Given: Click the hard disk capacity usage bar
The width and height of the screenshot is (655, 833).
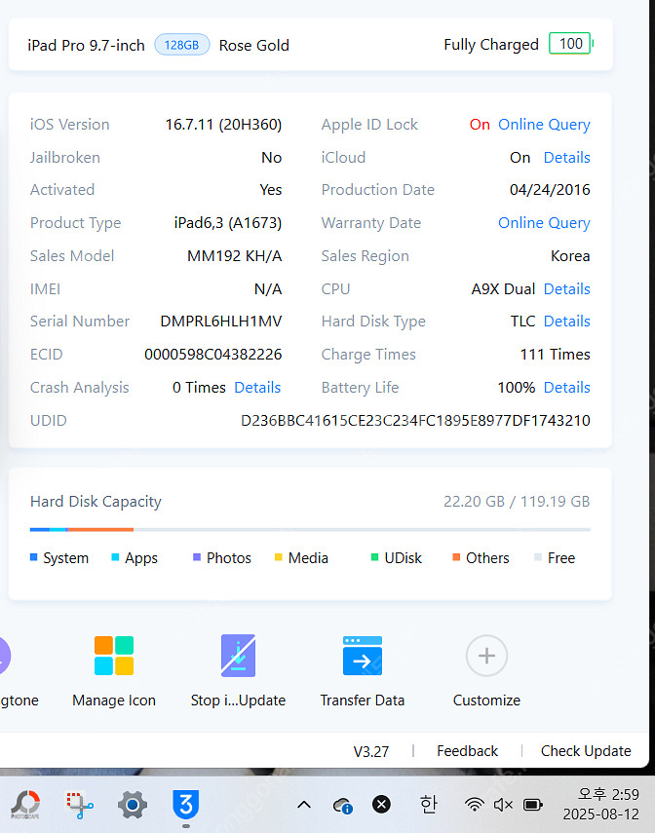Looking at the screenshot, I should tap(310, 530).
